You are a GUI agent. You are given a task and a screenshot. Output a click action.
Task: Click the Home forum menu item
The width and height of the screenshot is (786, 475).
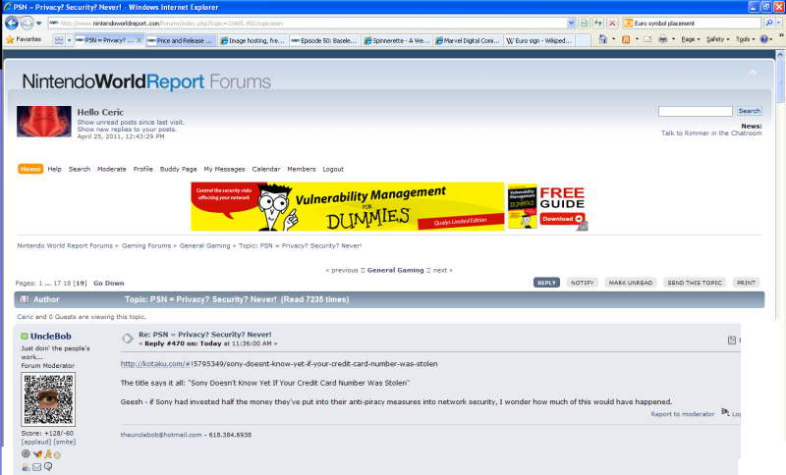coord(30,169)
